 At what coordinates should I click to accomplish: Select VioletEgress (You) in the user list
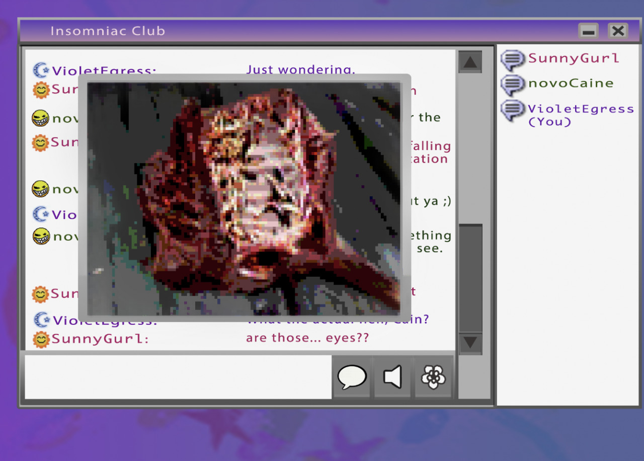point(580,115)
